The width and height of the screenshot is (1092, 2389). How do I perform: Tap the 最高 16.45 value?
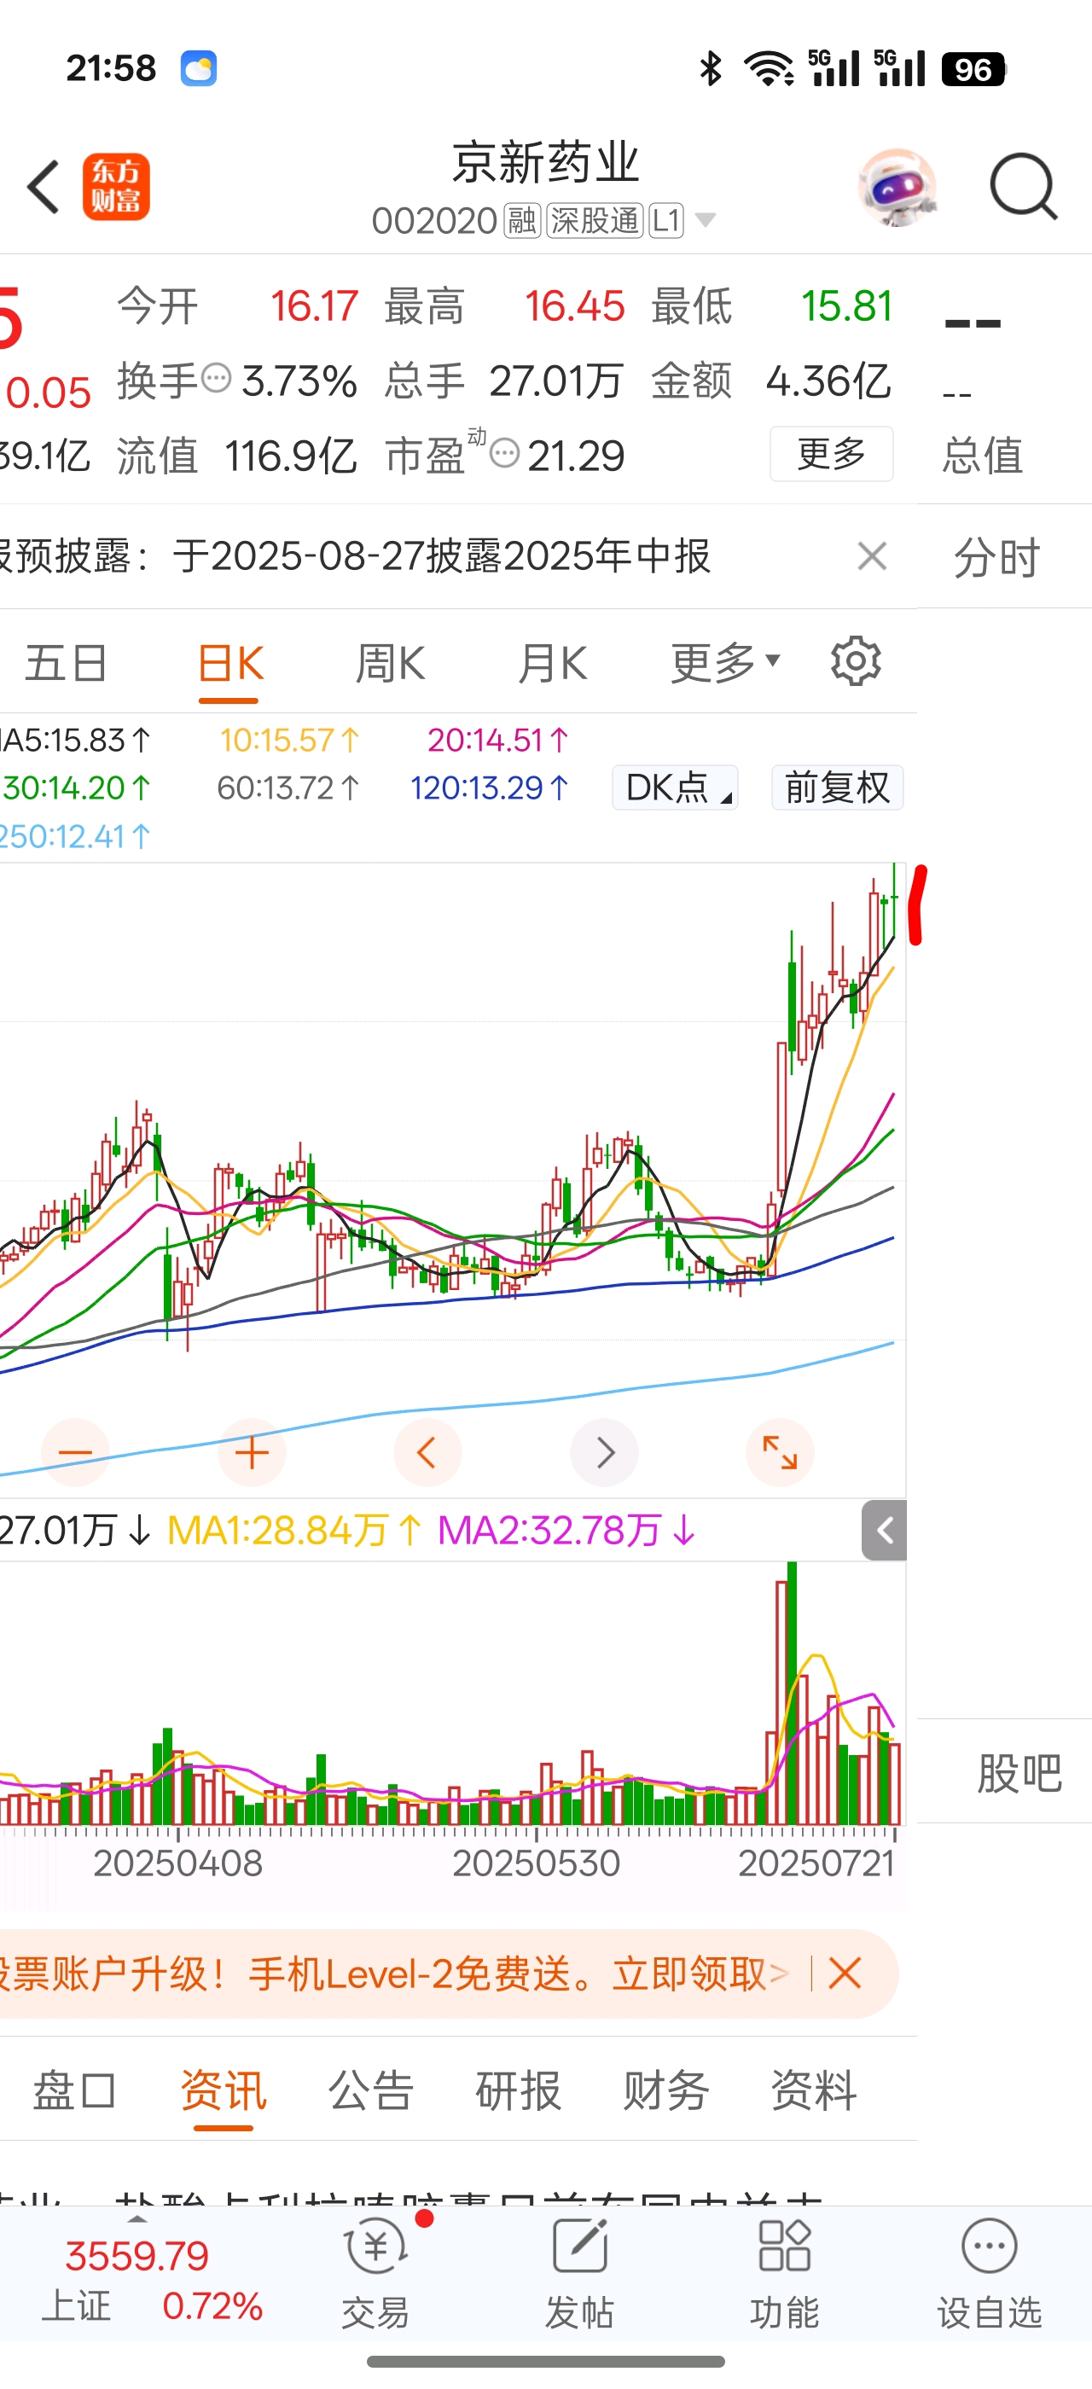(x=575, y=305)
